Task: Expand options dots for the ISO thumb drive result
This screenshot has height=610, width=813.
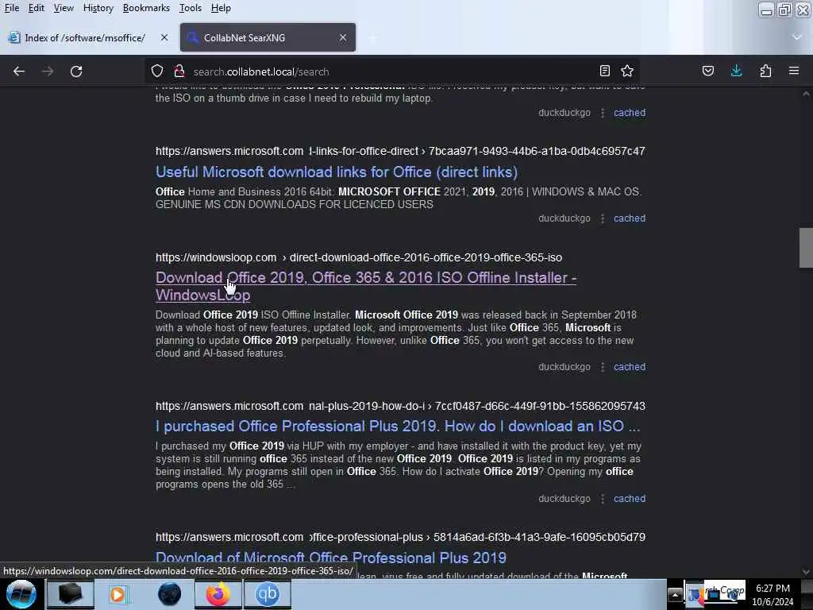Action: 603,113
